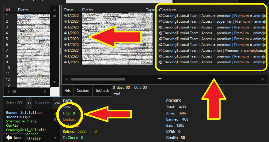Click the log panel scroll down arrow
The width and height of the screenshot is (269, 142).
(x=55, y=138)
